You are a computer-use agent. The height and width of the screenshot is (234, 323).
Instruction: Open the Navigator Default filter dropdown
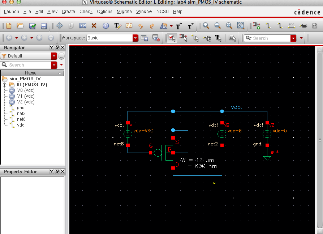[54, 56]
